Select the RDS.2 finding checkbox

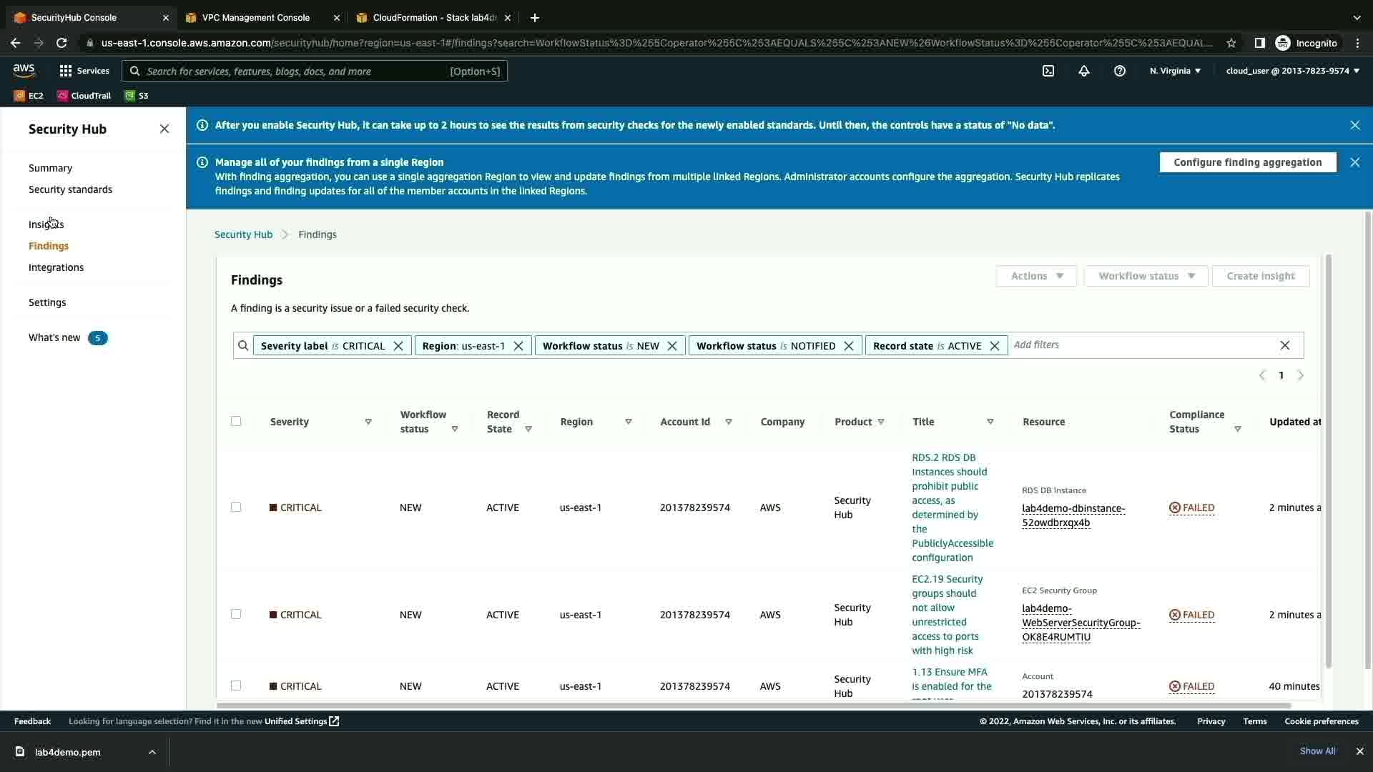click(x=236, y=508)
